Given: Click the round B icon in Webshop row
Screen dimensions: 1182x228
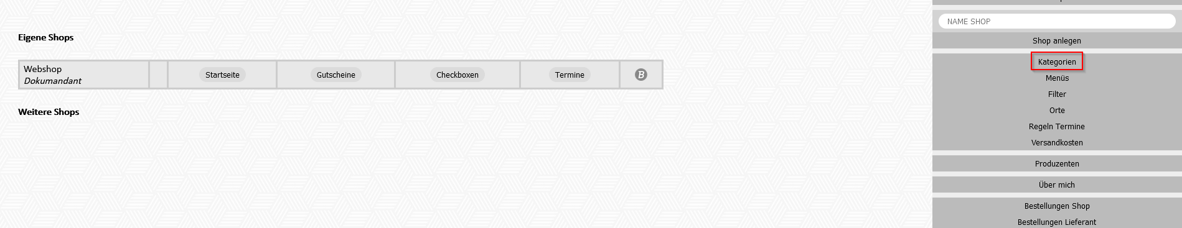Looking at the screenshot, I should pyautogui.click(x=640, y=75).
